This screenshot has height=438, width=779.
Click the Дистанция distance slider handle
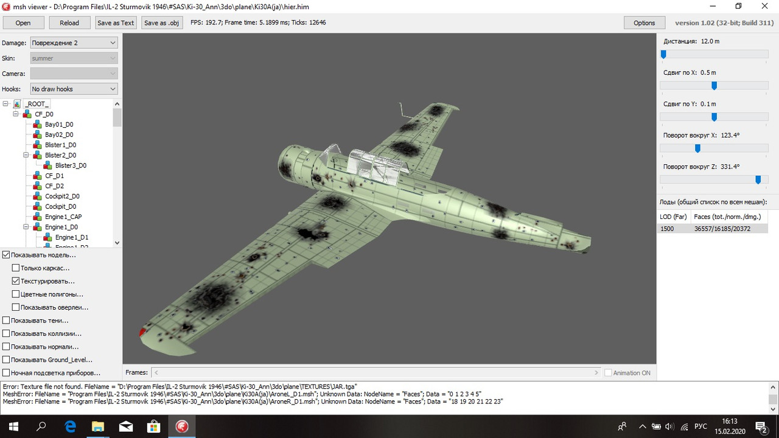click(663, 54)
